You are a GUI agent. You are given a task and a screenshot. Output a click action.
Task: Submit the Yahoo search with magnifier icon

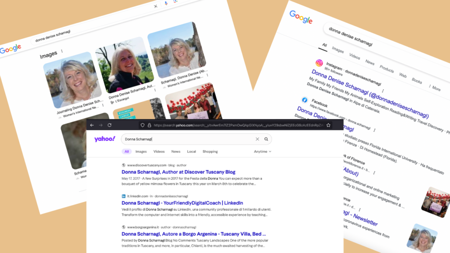click(x=266, y=139)
